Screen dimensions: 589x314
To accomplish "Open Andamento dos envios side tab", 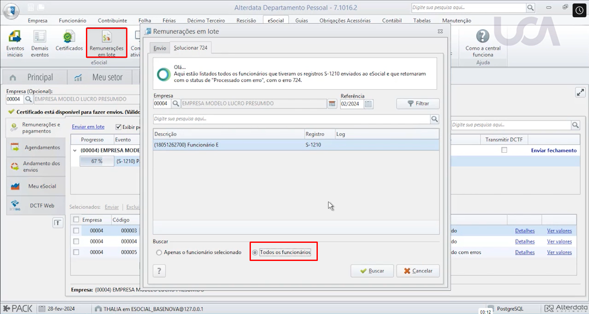I will tap(36, 166).
